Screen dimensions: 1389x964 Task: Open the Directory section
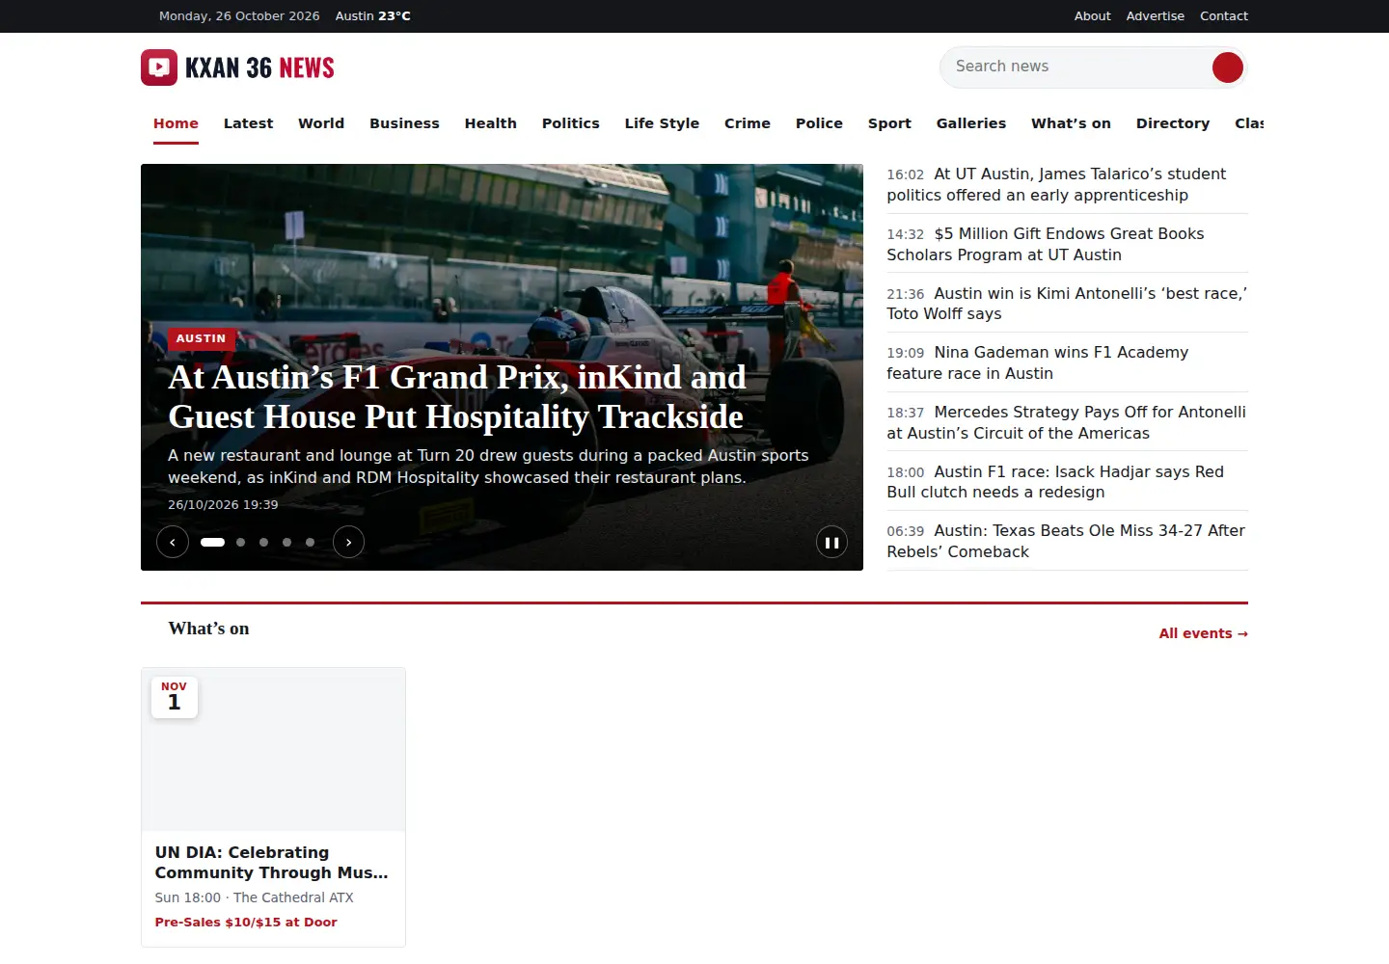[1173, 123]
